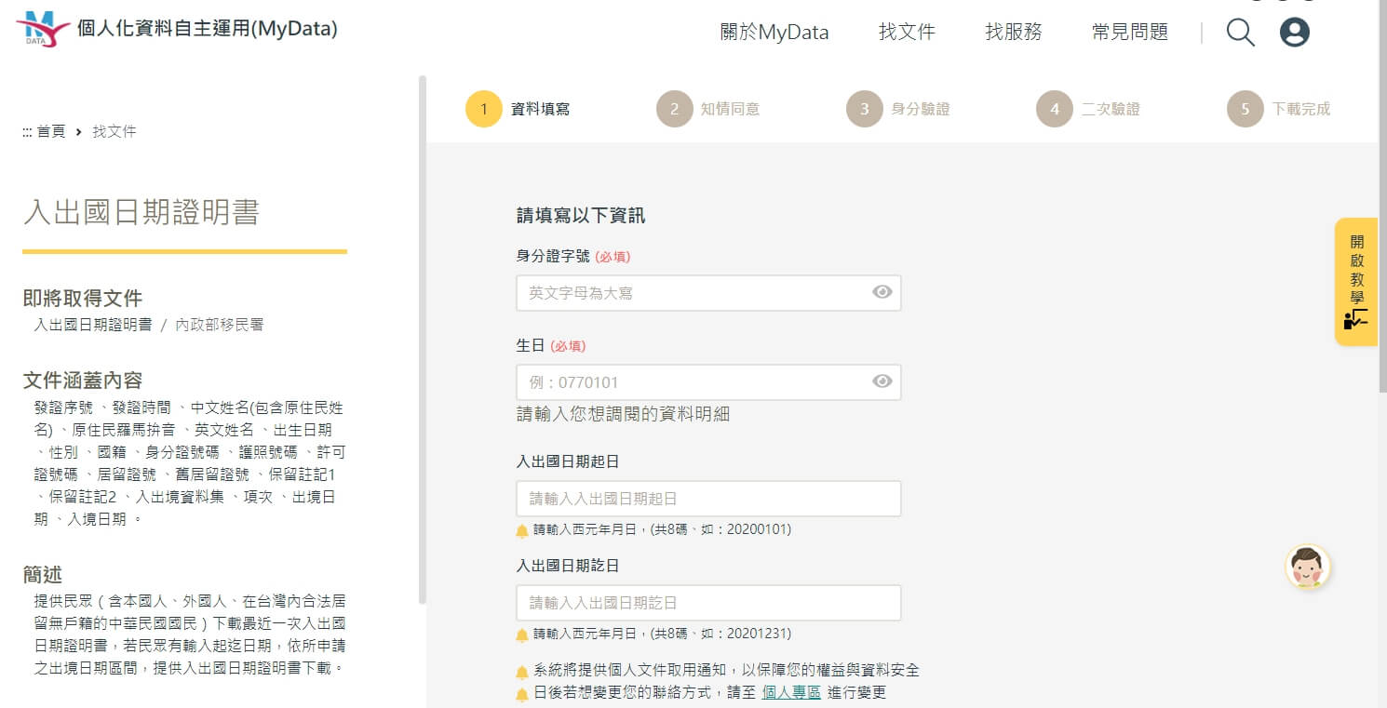Open the chatbot assistant avatar
The width and height of the screenshot is (1387, 708).
click(x=1308, y=567)
